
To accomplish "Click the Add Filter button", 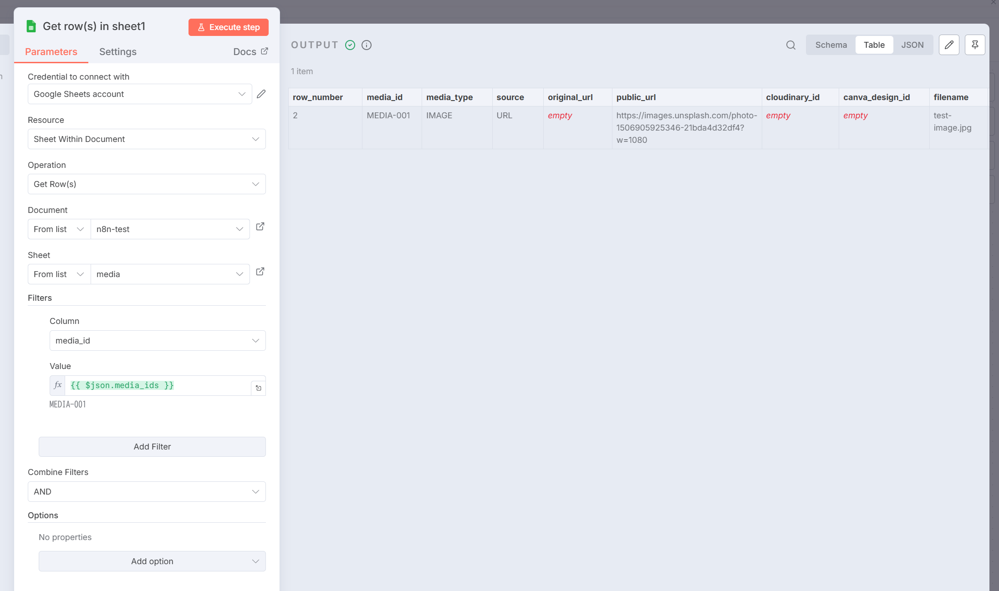I will coord(152,447).
